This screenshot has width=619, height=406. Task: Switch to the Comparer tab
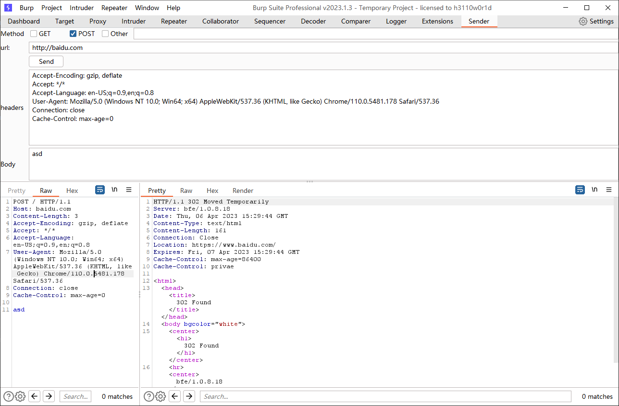tap(356, 21)
